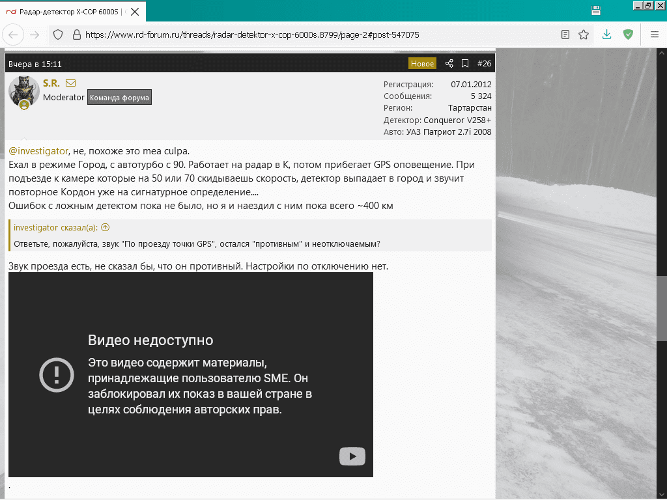Click the YouTube logo on the video
667x500 pixels.
click(x=352, y=456)
